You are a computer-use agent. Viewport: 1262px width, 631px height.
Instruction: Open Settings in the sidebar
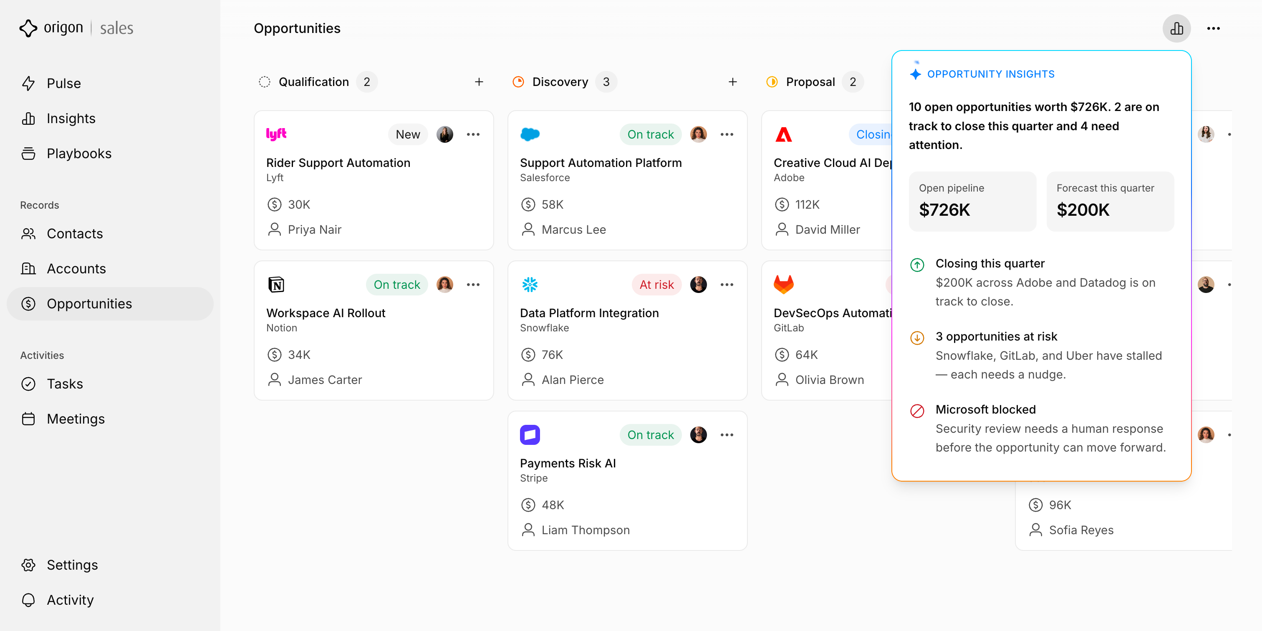[x=110, y=565]
